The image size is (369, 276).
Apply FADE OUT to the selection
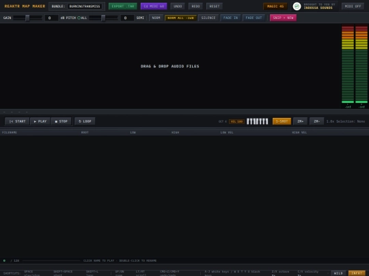[254, 18]
